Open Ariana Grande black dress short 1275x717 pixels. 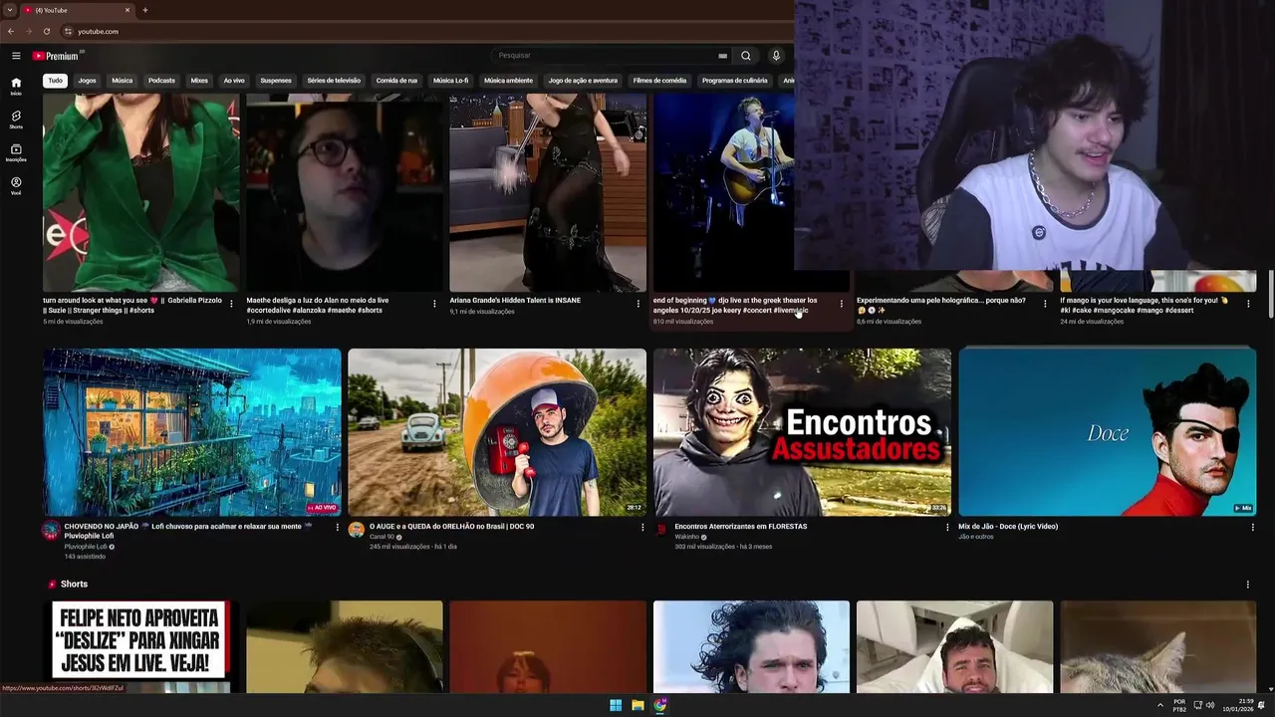click(548, 192)
